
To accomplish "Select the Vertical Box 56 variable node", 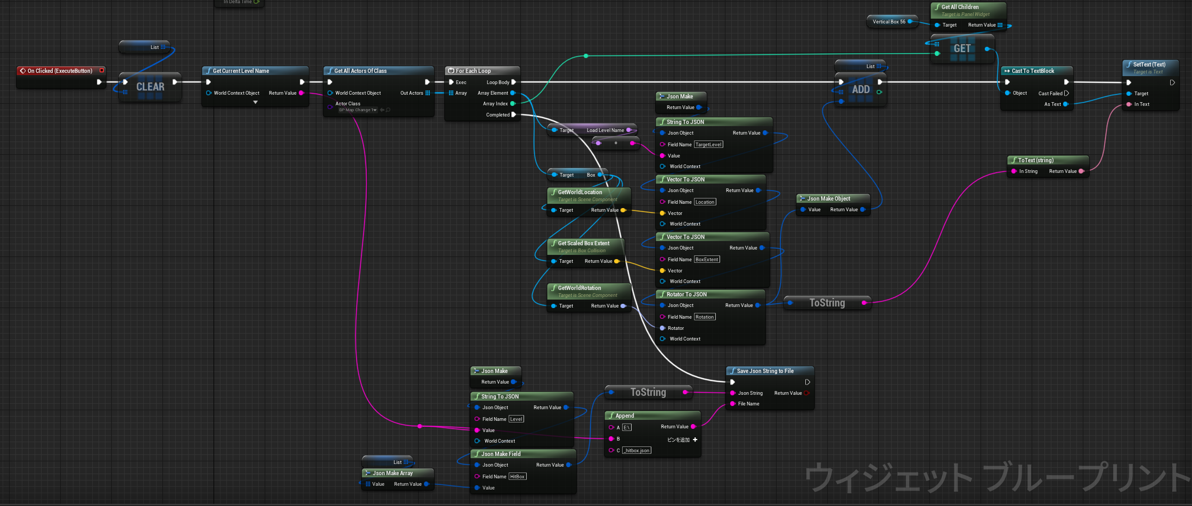I will point(893,22).
